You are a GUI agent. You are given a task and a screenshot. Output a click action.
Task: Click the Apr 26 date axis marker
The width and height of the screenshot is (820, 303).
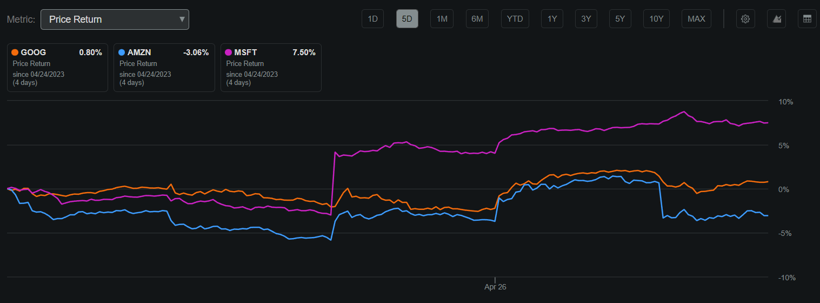(495, 287)
